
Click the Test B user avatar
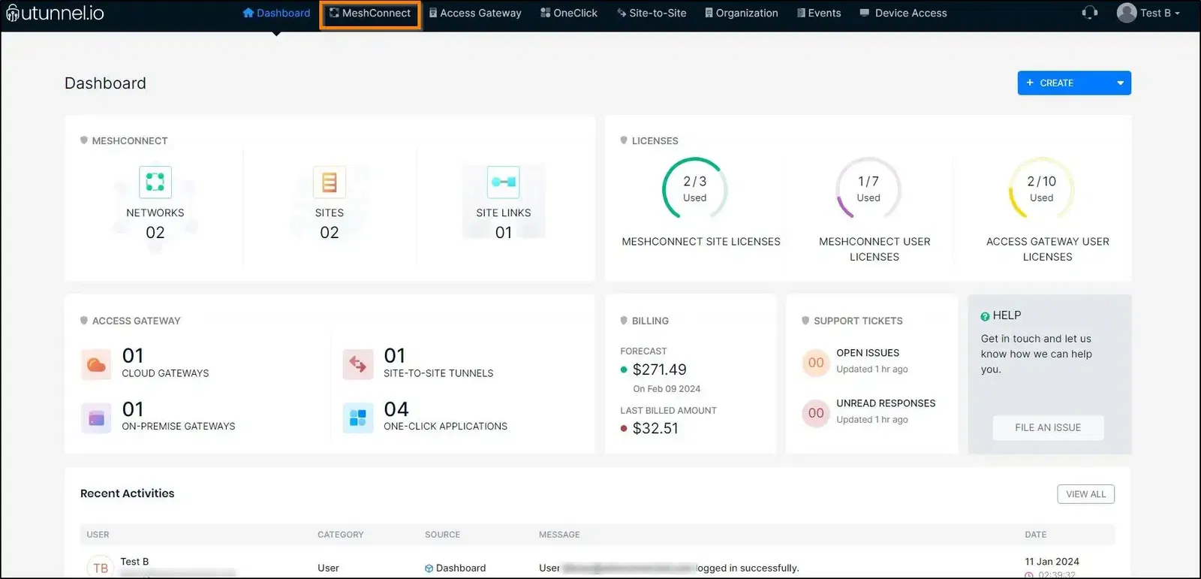(1126, 13)
